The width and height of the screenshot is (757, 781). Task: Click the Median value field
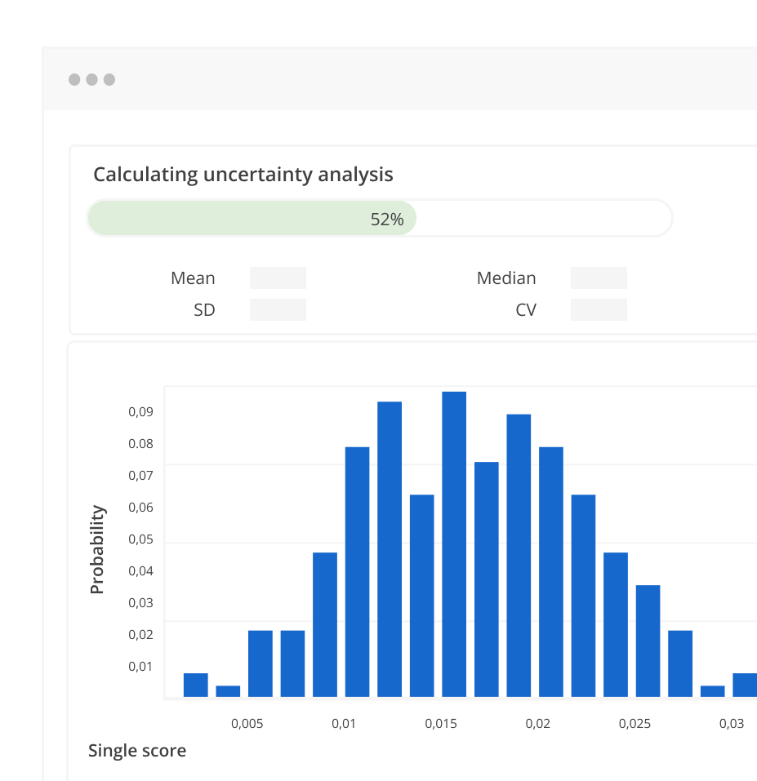tap(599, 277)
